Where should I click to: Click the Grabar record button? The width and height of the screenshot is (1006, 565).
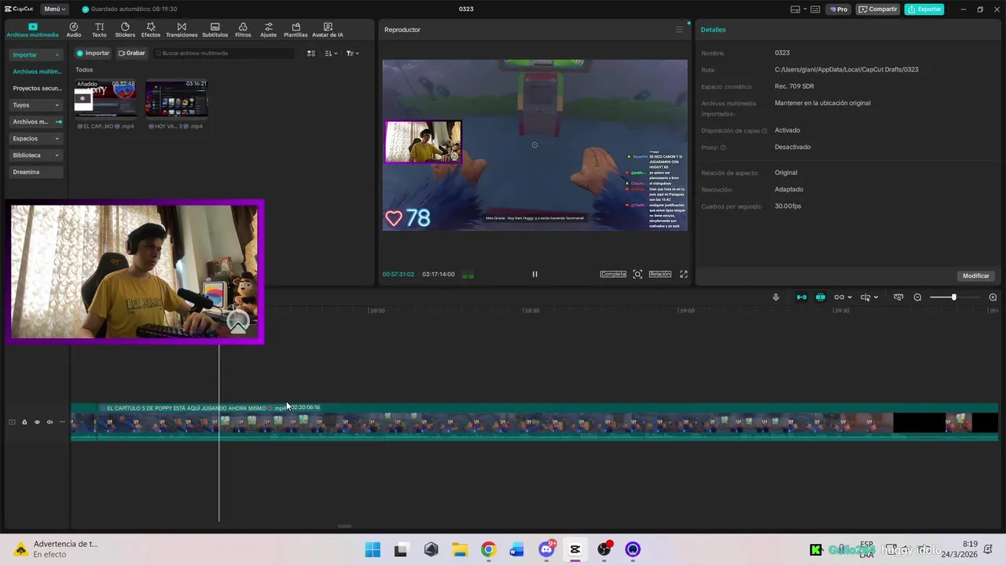[x=132, y=53]
